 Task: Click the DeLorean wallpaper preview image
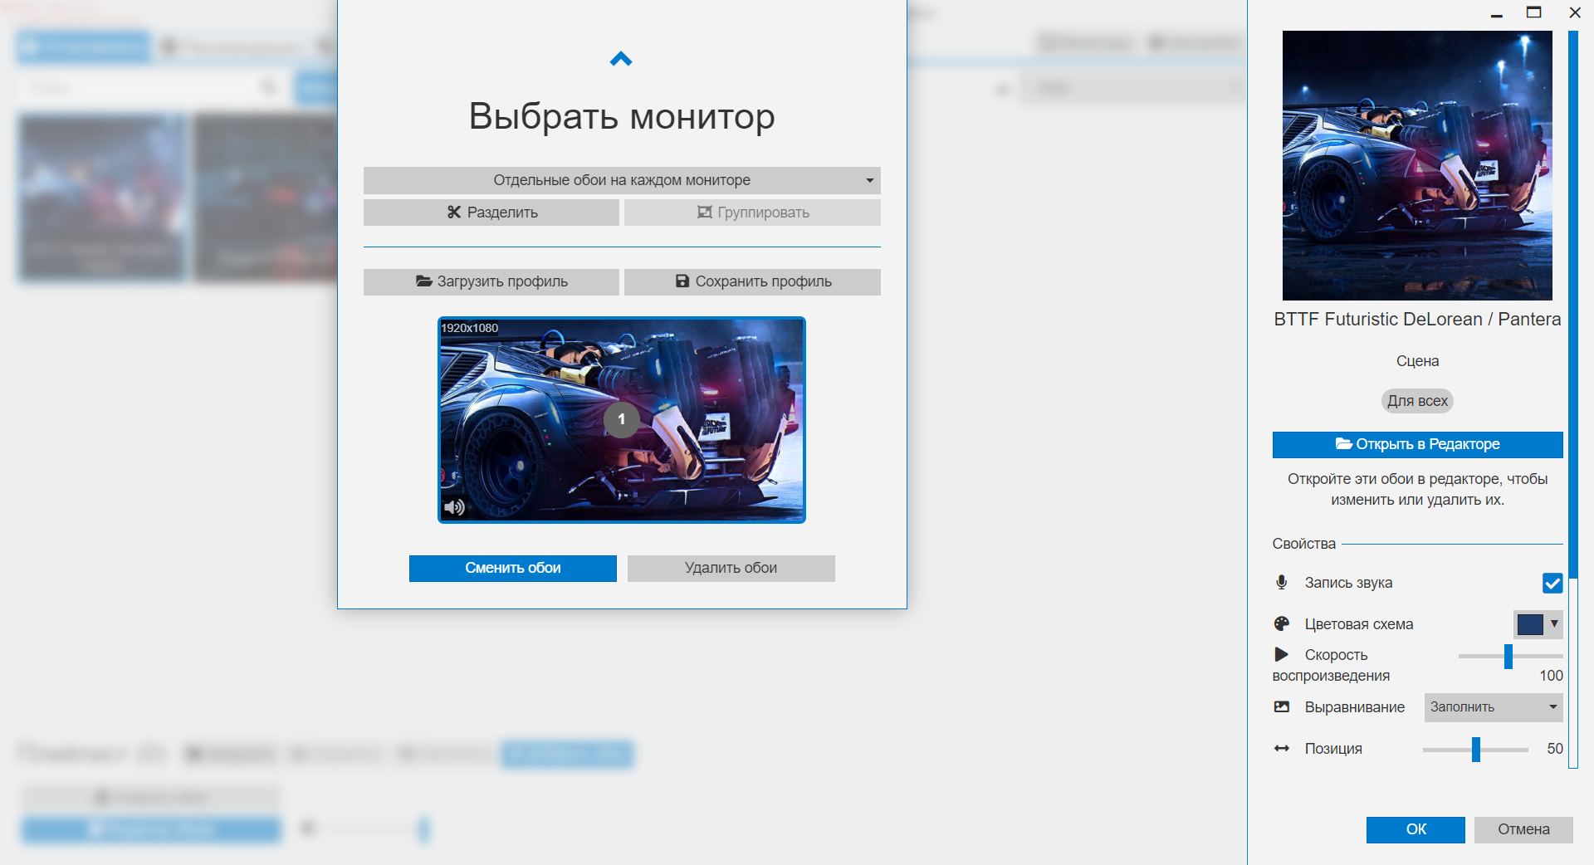[1417, 165]
